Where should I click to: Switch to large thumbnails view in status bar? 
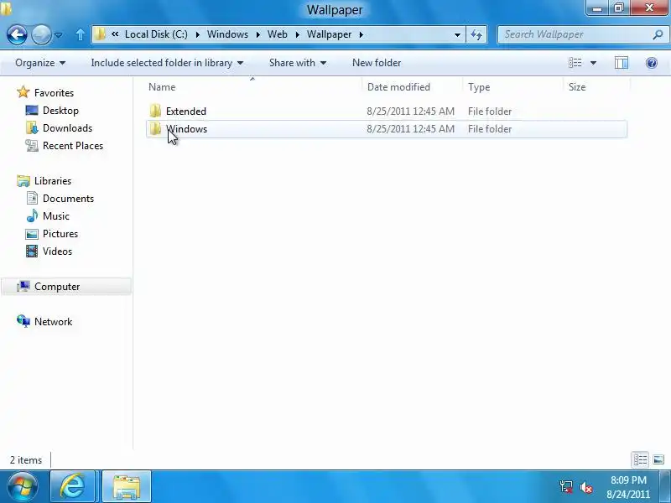(658, 459)
